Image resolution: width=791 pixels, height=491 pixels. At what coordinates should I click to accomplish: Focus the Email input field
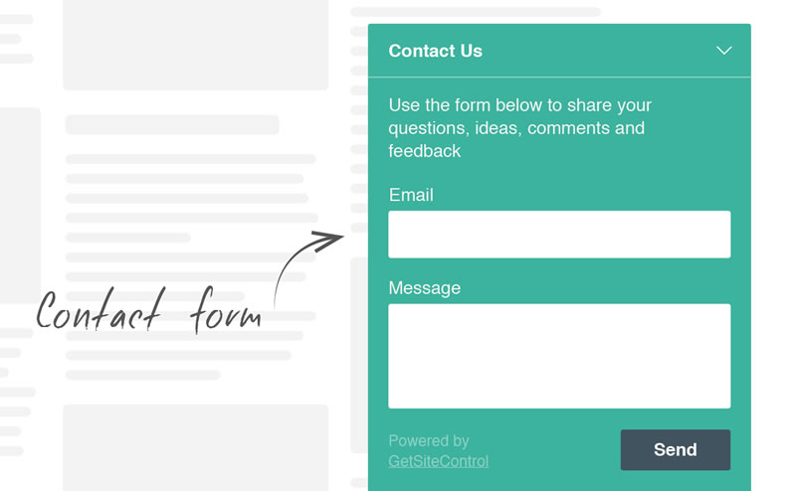(559, 235)
